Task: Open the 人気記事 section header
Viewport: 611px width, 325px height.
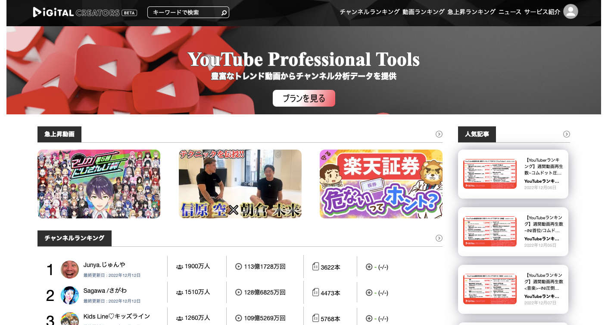Action: tap(477, 134)
